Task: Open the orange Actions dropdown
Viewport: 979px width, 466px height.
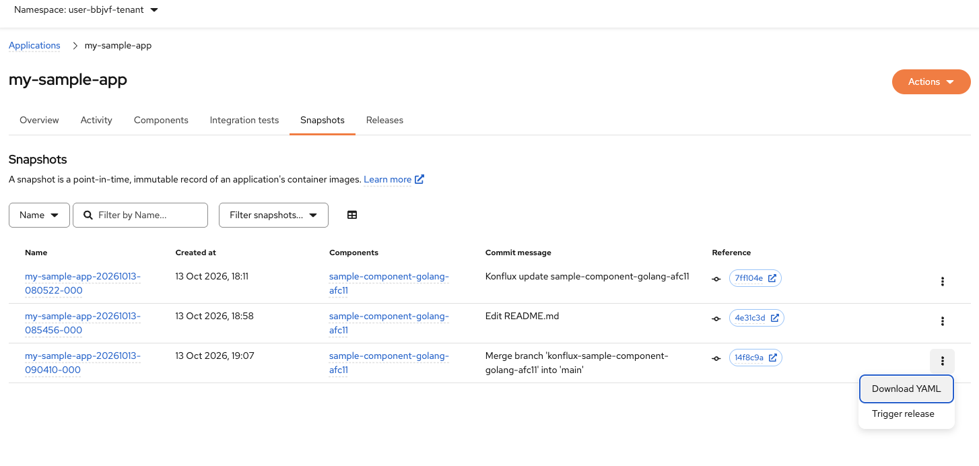Action: pyautogui.click(x=931, y=81)
